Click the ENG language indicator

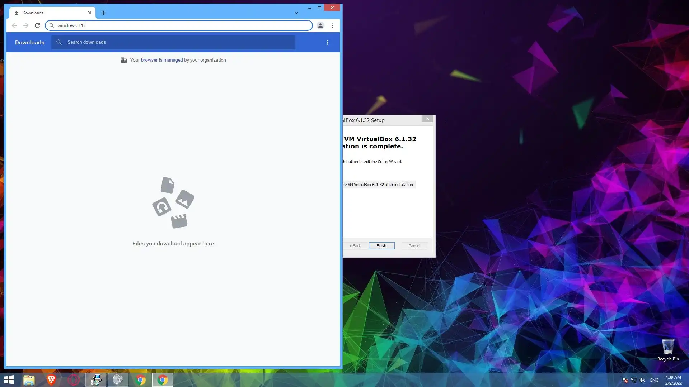[x=654, y=380]
